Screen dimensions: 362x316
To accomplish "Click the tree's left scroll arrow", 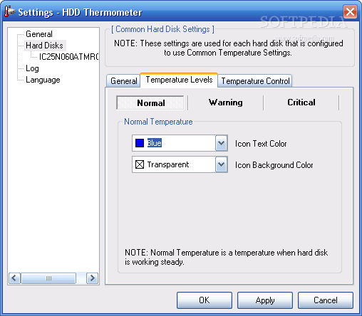I will tap(14, 278).
